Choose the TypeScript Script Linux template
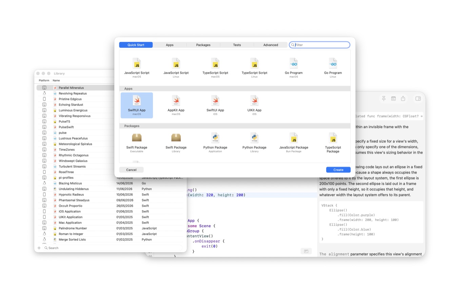The image size is (470, 293). pos(254,68)
